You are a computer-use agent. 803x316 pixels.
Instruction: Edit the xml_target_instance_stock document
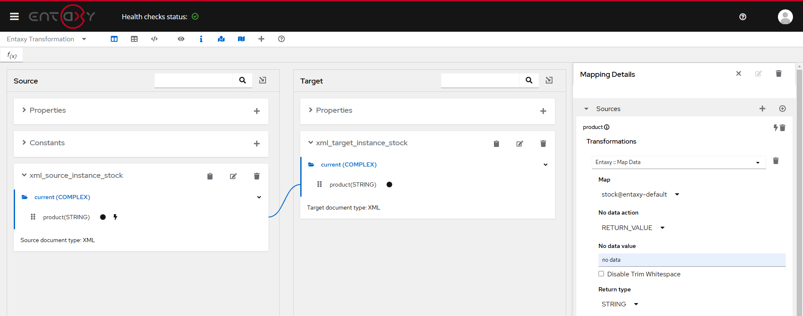pyautogui.click(x=519, y=144)
